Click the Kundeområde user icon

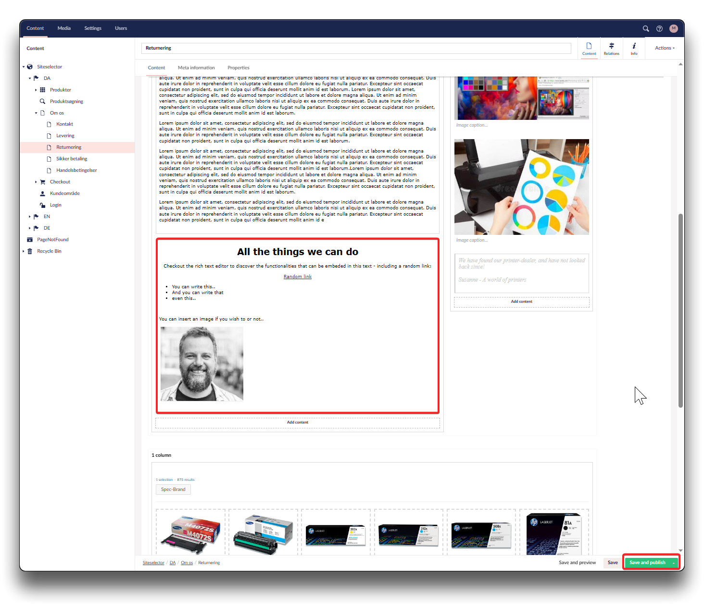[x=42, y=193]
